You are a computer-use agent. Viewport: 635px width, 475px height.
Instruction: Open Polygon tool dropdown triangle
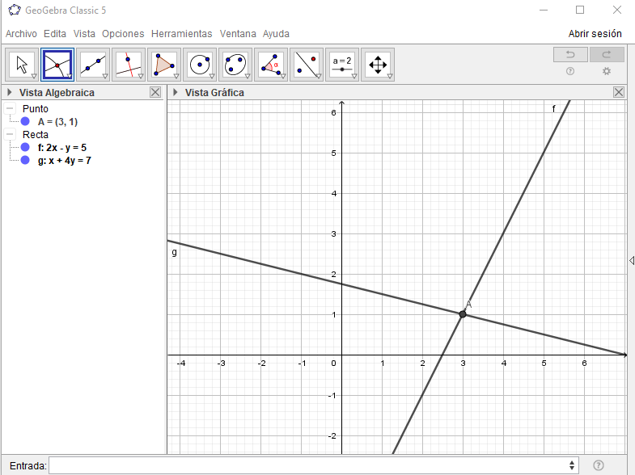coord(176,76)
